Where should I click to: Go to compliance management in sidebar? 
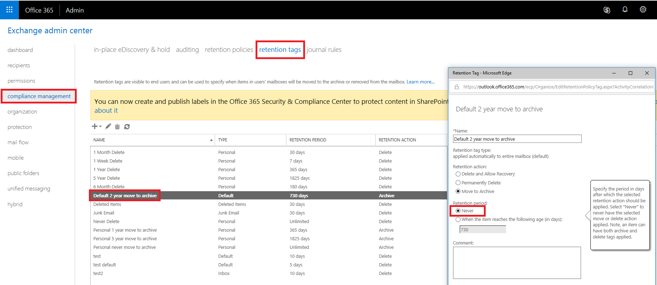pos(39,96)
